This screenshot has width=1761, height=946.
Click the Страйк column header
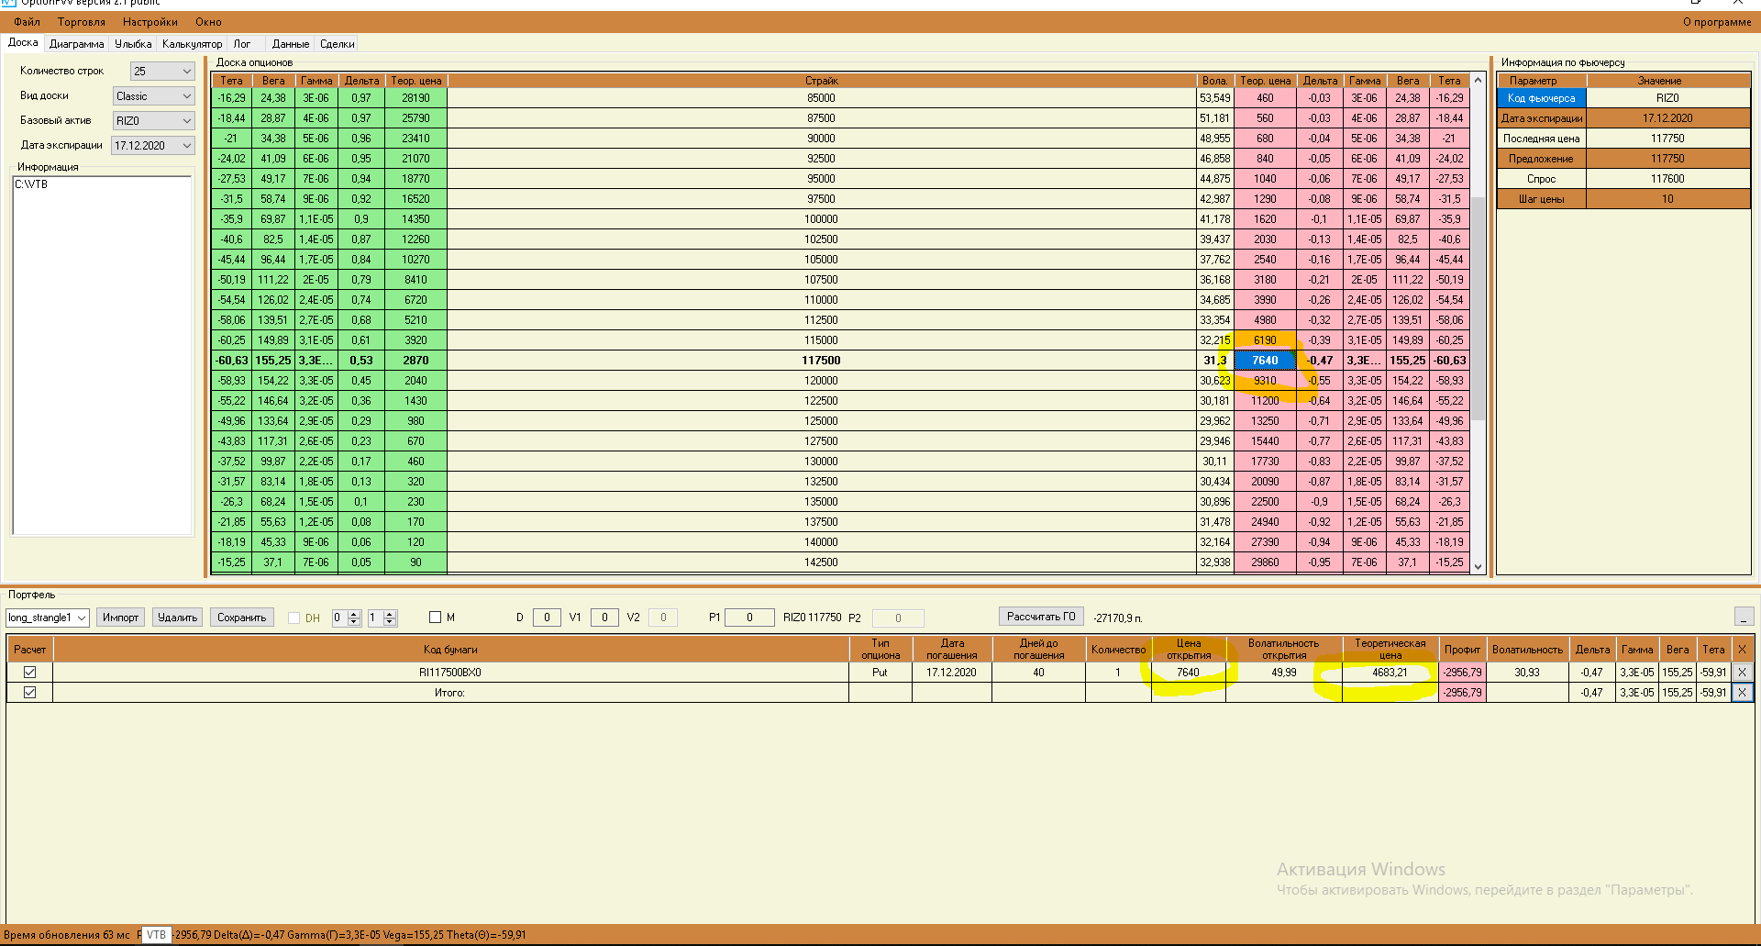(x=821, y=81)
